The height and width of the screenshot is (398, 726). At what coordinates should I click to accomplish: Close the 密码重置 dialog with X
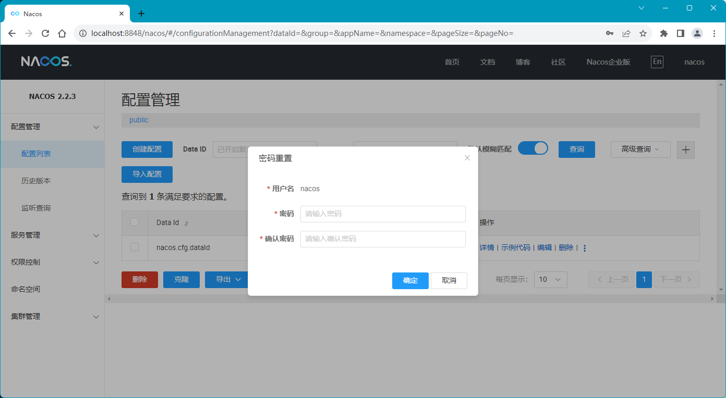click(467, 158)
